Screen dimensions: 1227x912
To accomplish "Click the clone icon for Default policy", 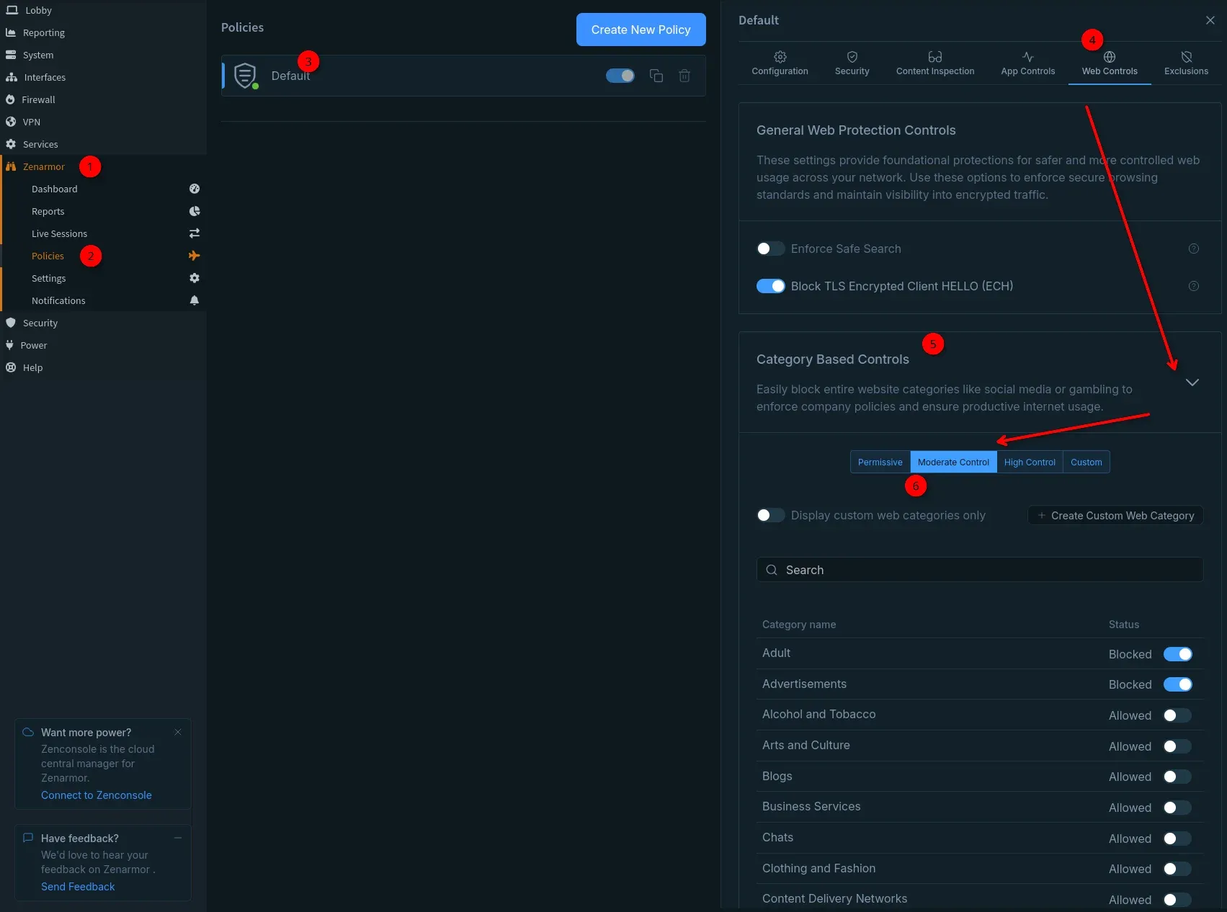I will tap(656, 76).
